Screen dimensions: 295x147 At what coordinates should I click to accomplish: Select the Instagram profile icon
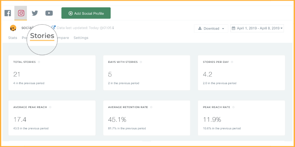click(21, 13)
